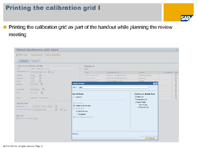Click the 'Augsburg' location cell
Screen dimensions: 197x148
pyautogui.click(x=149, y=78)
